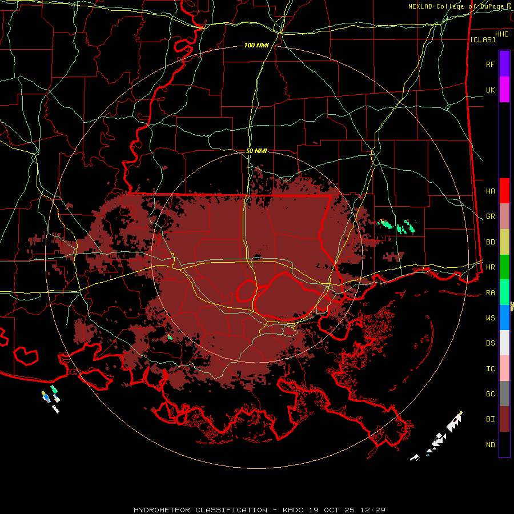Viewport: 514px width, 514px height.
Task: Pick the RA light green legend swatch
Action: point(504,292)
